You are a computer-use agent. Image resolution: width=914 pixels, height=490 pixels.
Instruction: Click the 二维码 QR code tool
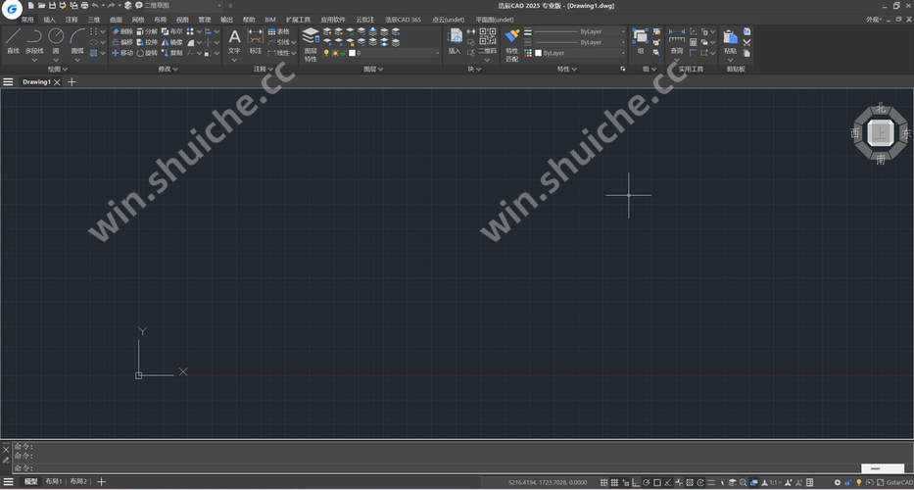point(487,40)
